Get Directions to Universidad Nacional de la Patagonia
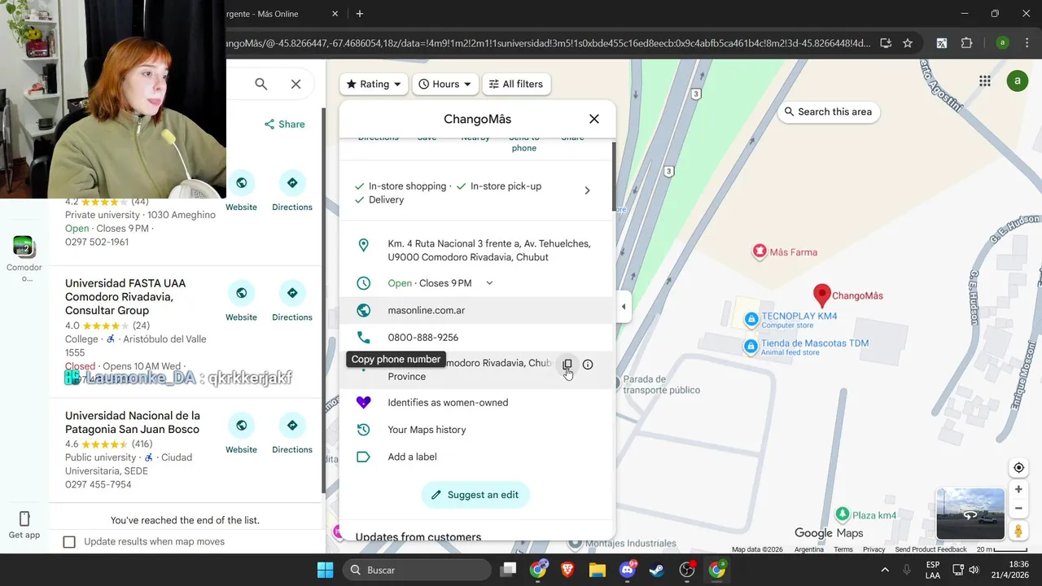The height and width of the screenshot is (586, 1042). (x=292, y=433)
